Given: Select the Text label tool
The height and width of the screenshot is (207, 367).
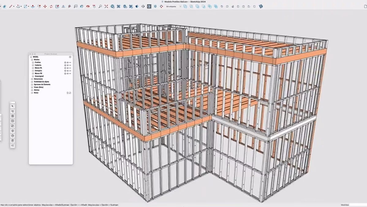Looking at the screenshot, I should pos(76,6).
